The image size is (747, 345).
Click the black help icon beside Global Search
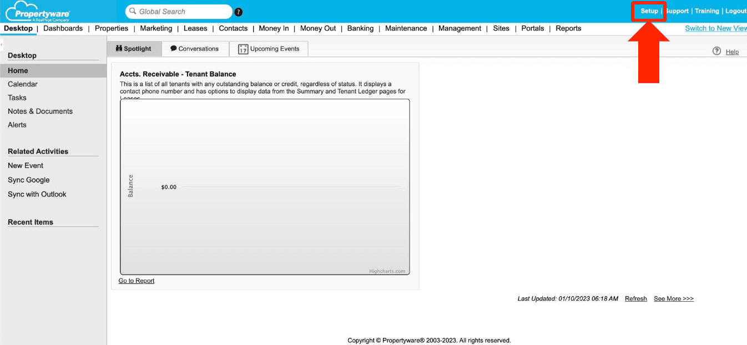[238, 11]
